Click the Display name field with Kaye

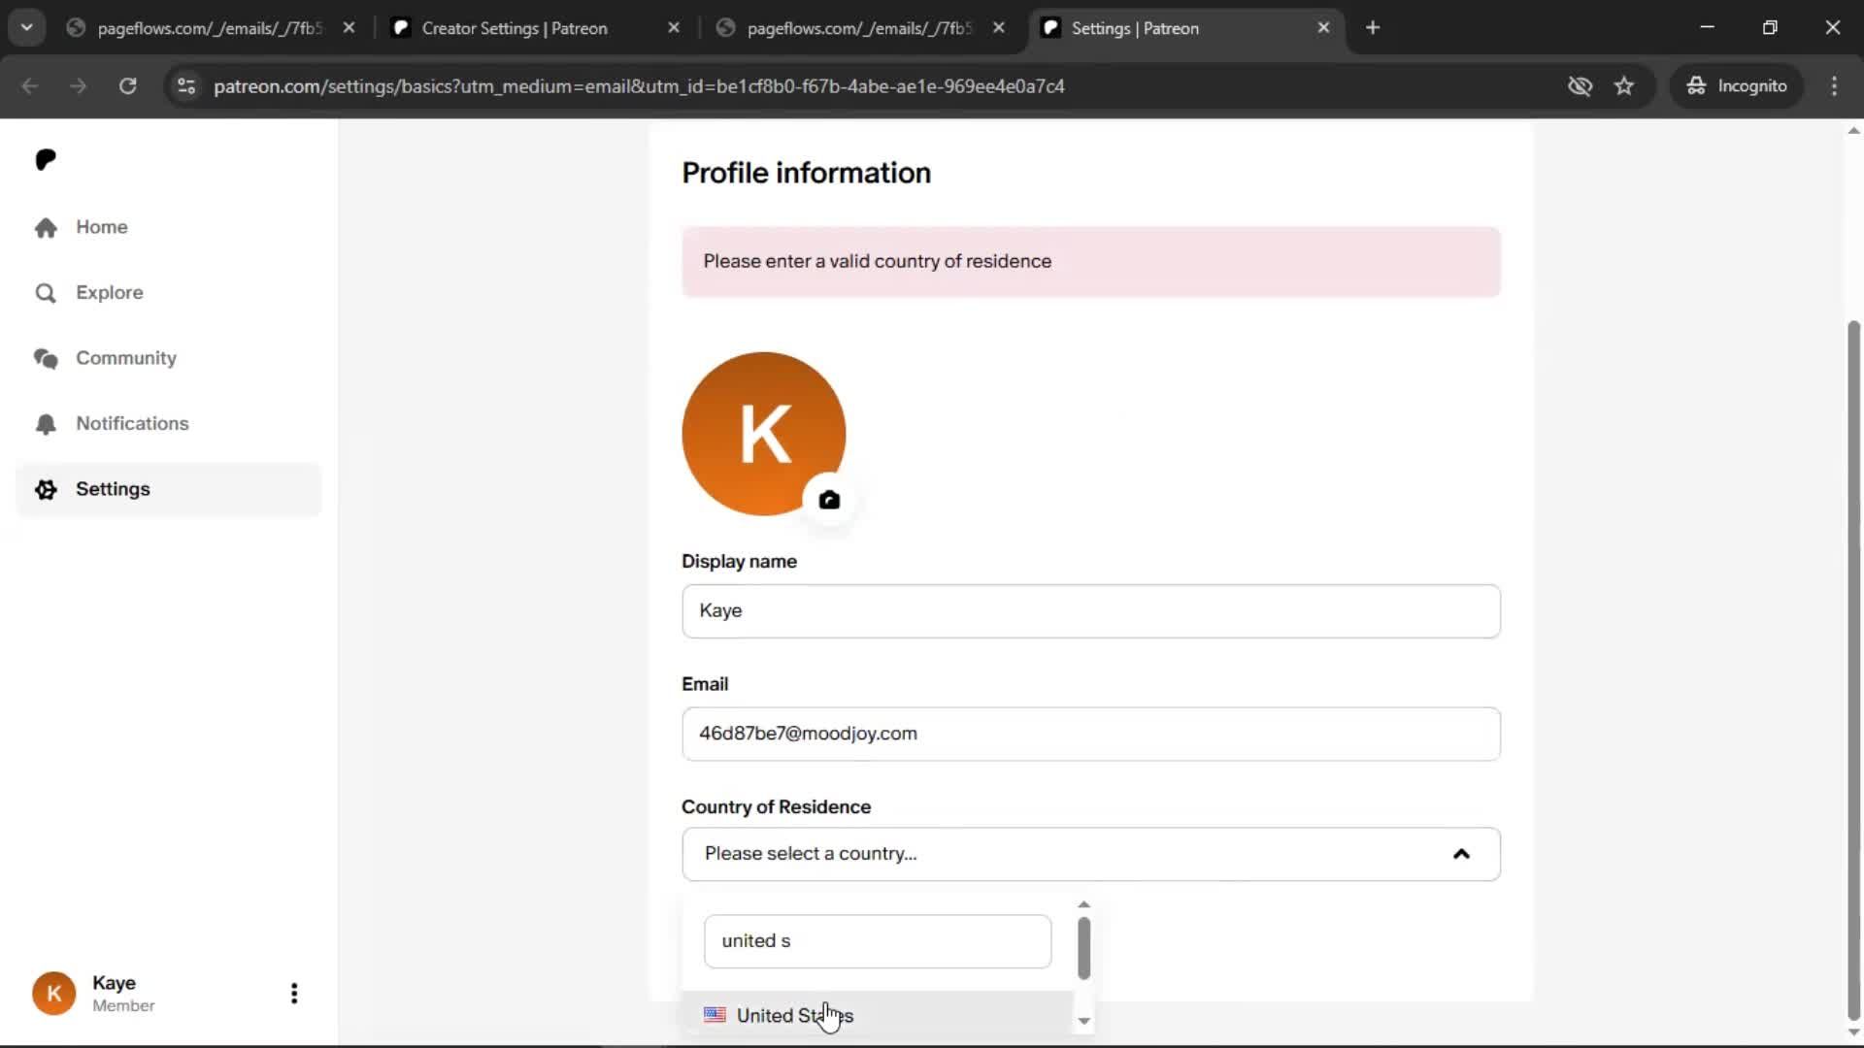1090,610
